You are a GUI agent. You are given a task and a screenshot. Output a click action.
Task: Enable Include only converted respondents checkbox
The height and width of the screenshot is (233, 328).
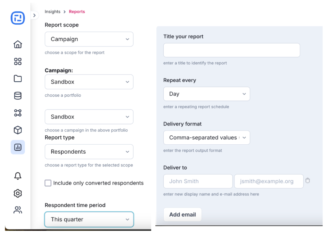48,183
